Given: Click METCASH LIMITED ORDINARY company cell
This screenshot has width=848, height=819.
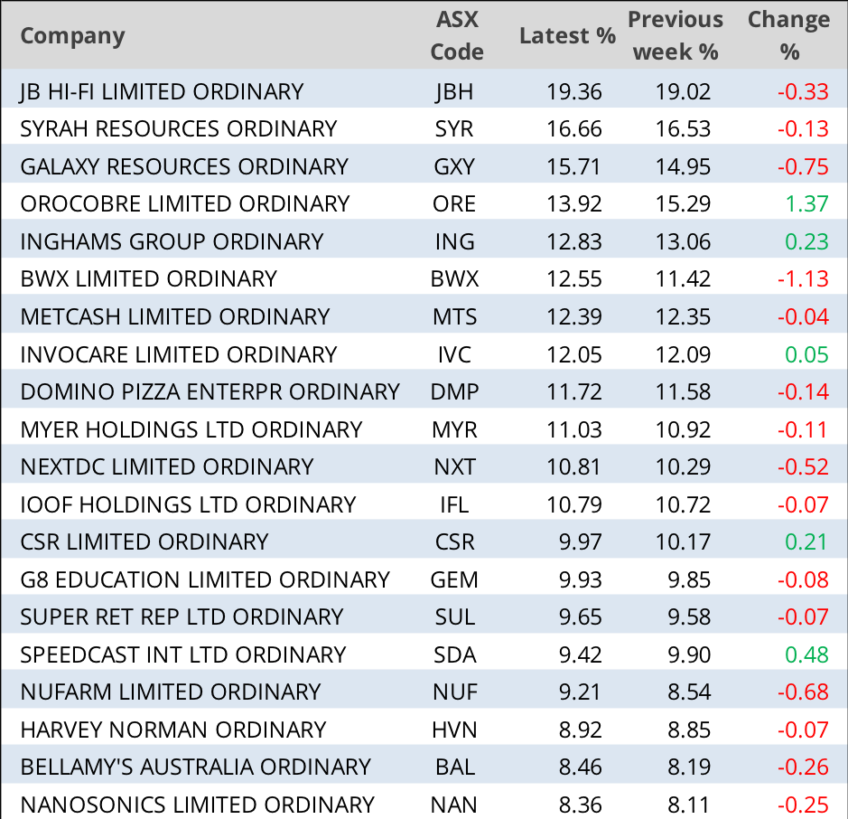Looking at the screenshot, I should click(x=175, y=316).
